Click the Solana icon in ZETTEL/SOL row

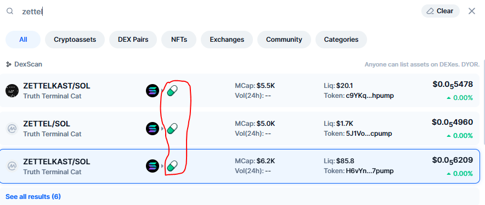click(x=153, y=129)
